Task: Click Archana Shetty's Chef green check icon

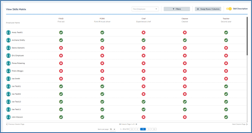Action: pyautogui.click(x=143, y=40)
